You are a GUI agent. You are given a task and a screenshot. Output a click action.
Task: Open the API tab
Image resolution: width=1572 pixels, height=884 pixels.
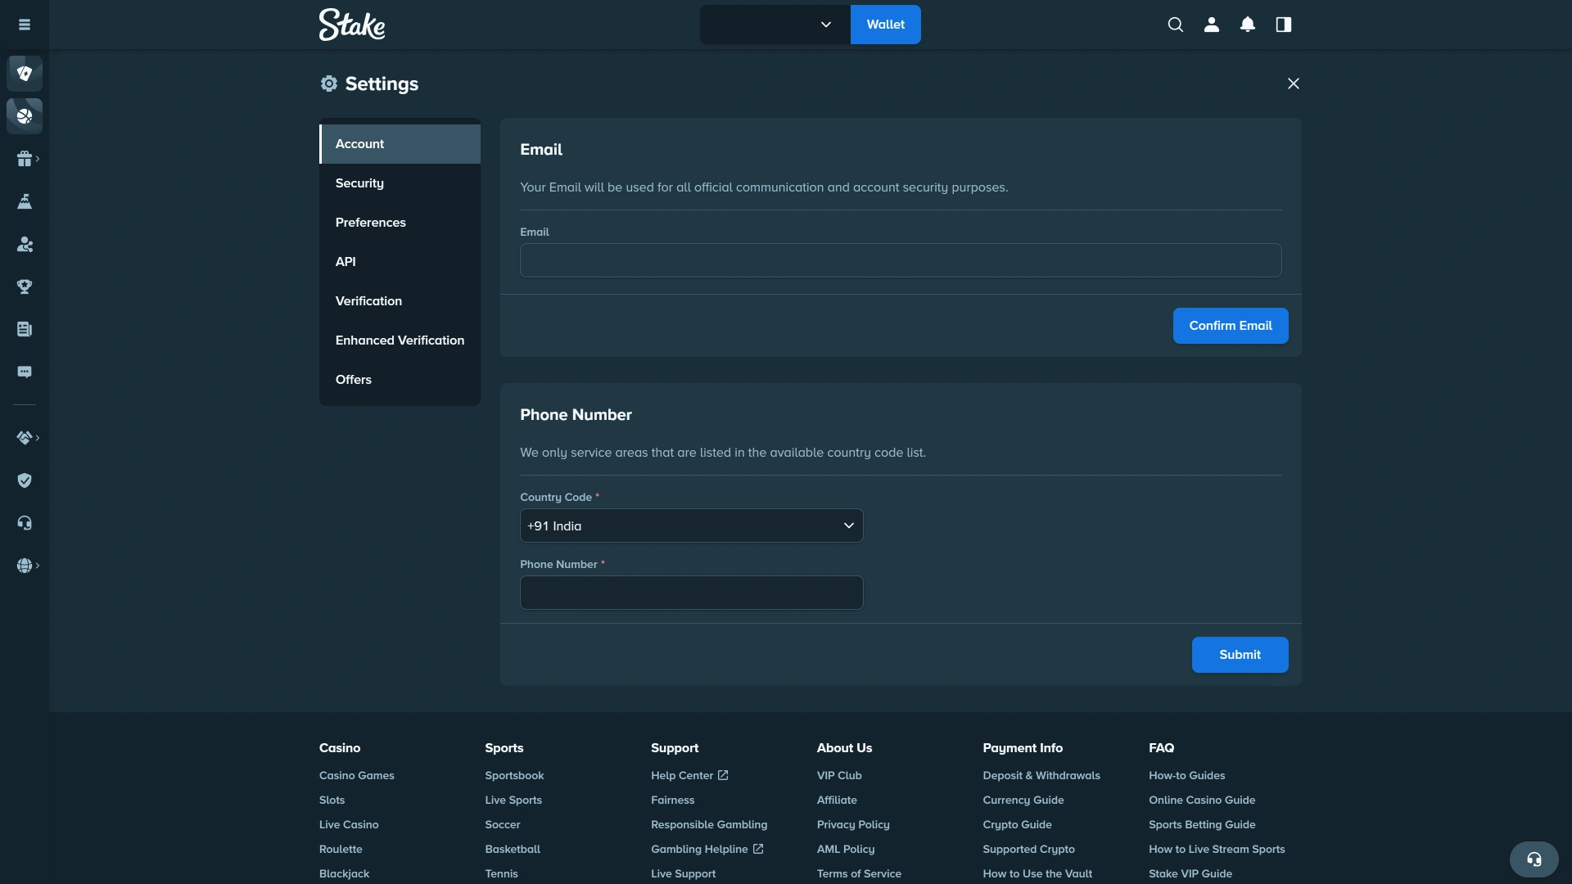pyautogui.click(x=400, y=262)
